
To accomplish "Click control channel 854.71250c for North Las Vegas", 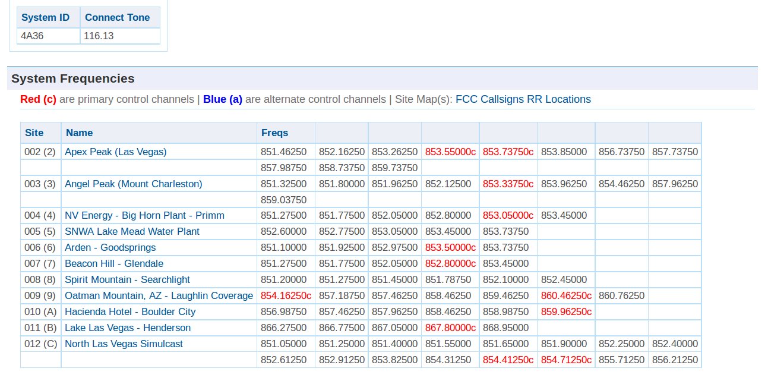I will click(x=566, y=360).
